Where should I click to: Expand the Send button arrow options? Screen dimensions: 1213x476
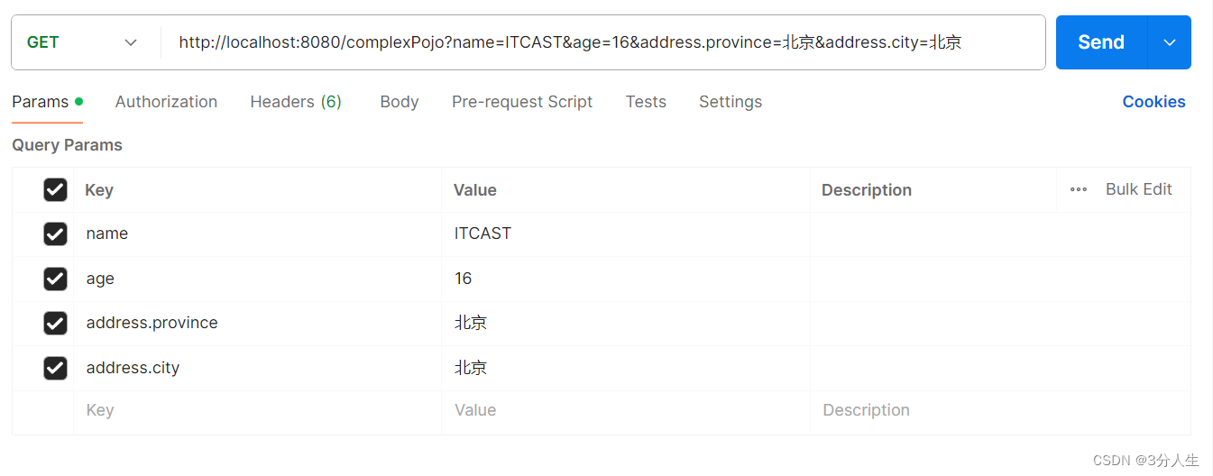(1170, 42)
